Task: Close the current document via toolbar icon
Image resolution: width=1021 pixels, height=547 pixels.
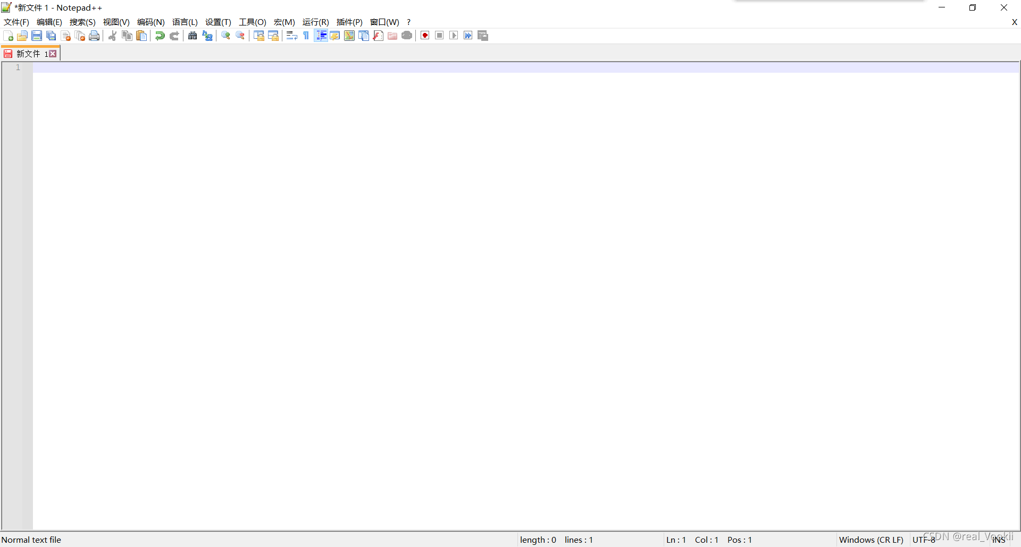Action: coord(66,36)
